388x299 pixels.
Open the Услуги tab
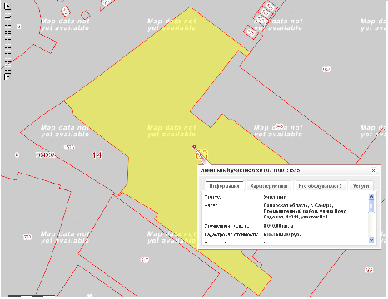[x=361, y=186]
